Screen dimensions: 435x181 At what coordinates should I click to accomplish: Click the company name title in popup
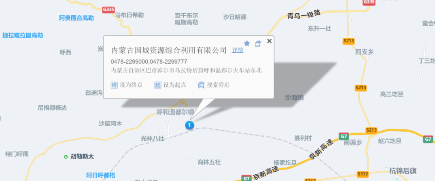tap(169, 50)
